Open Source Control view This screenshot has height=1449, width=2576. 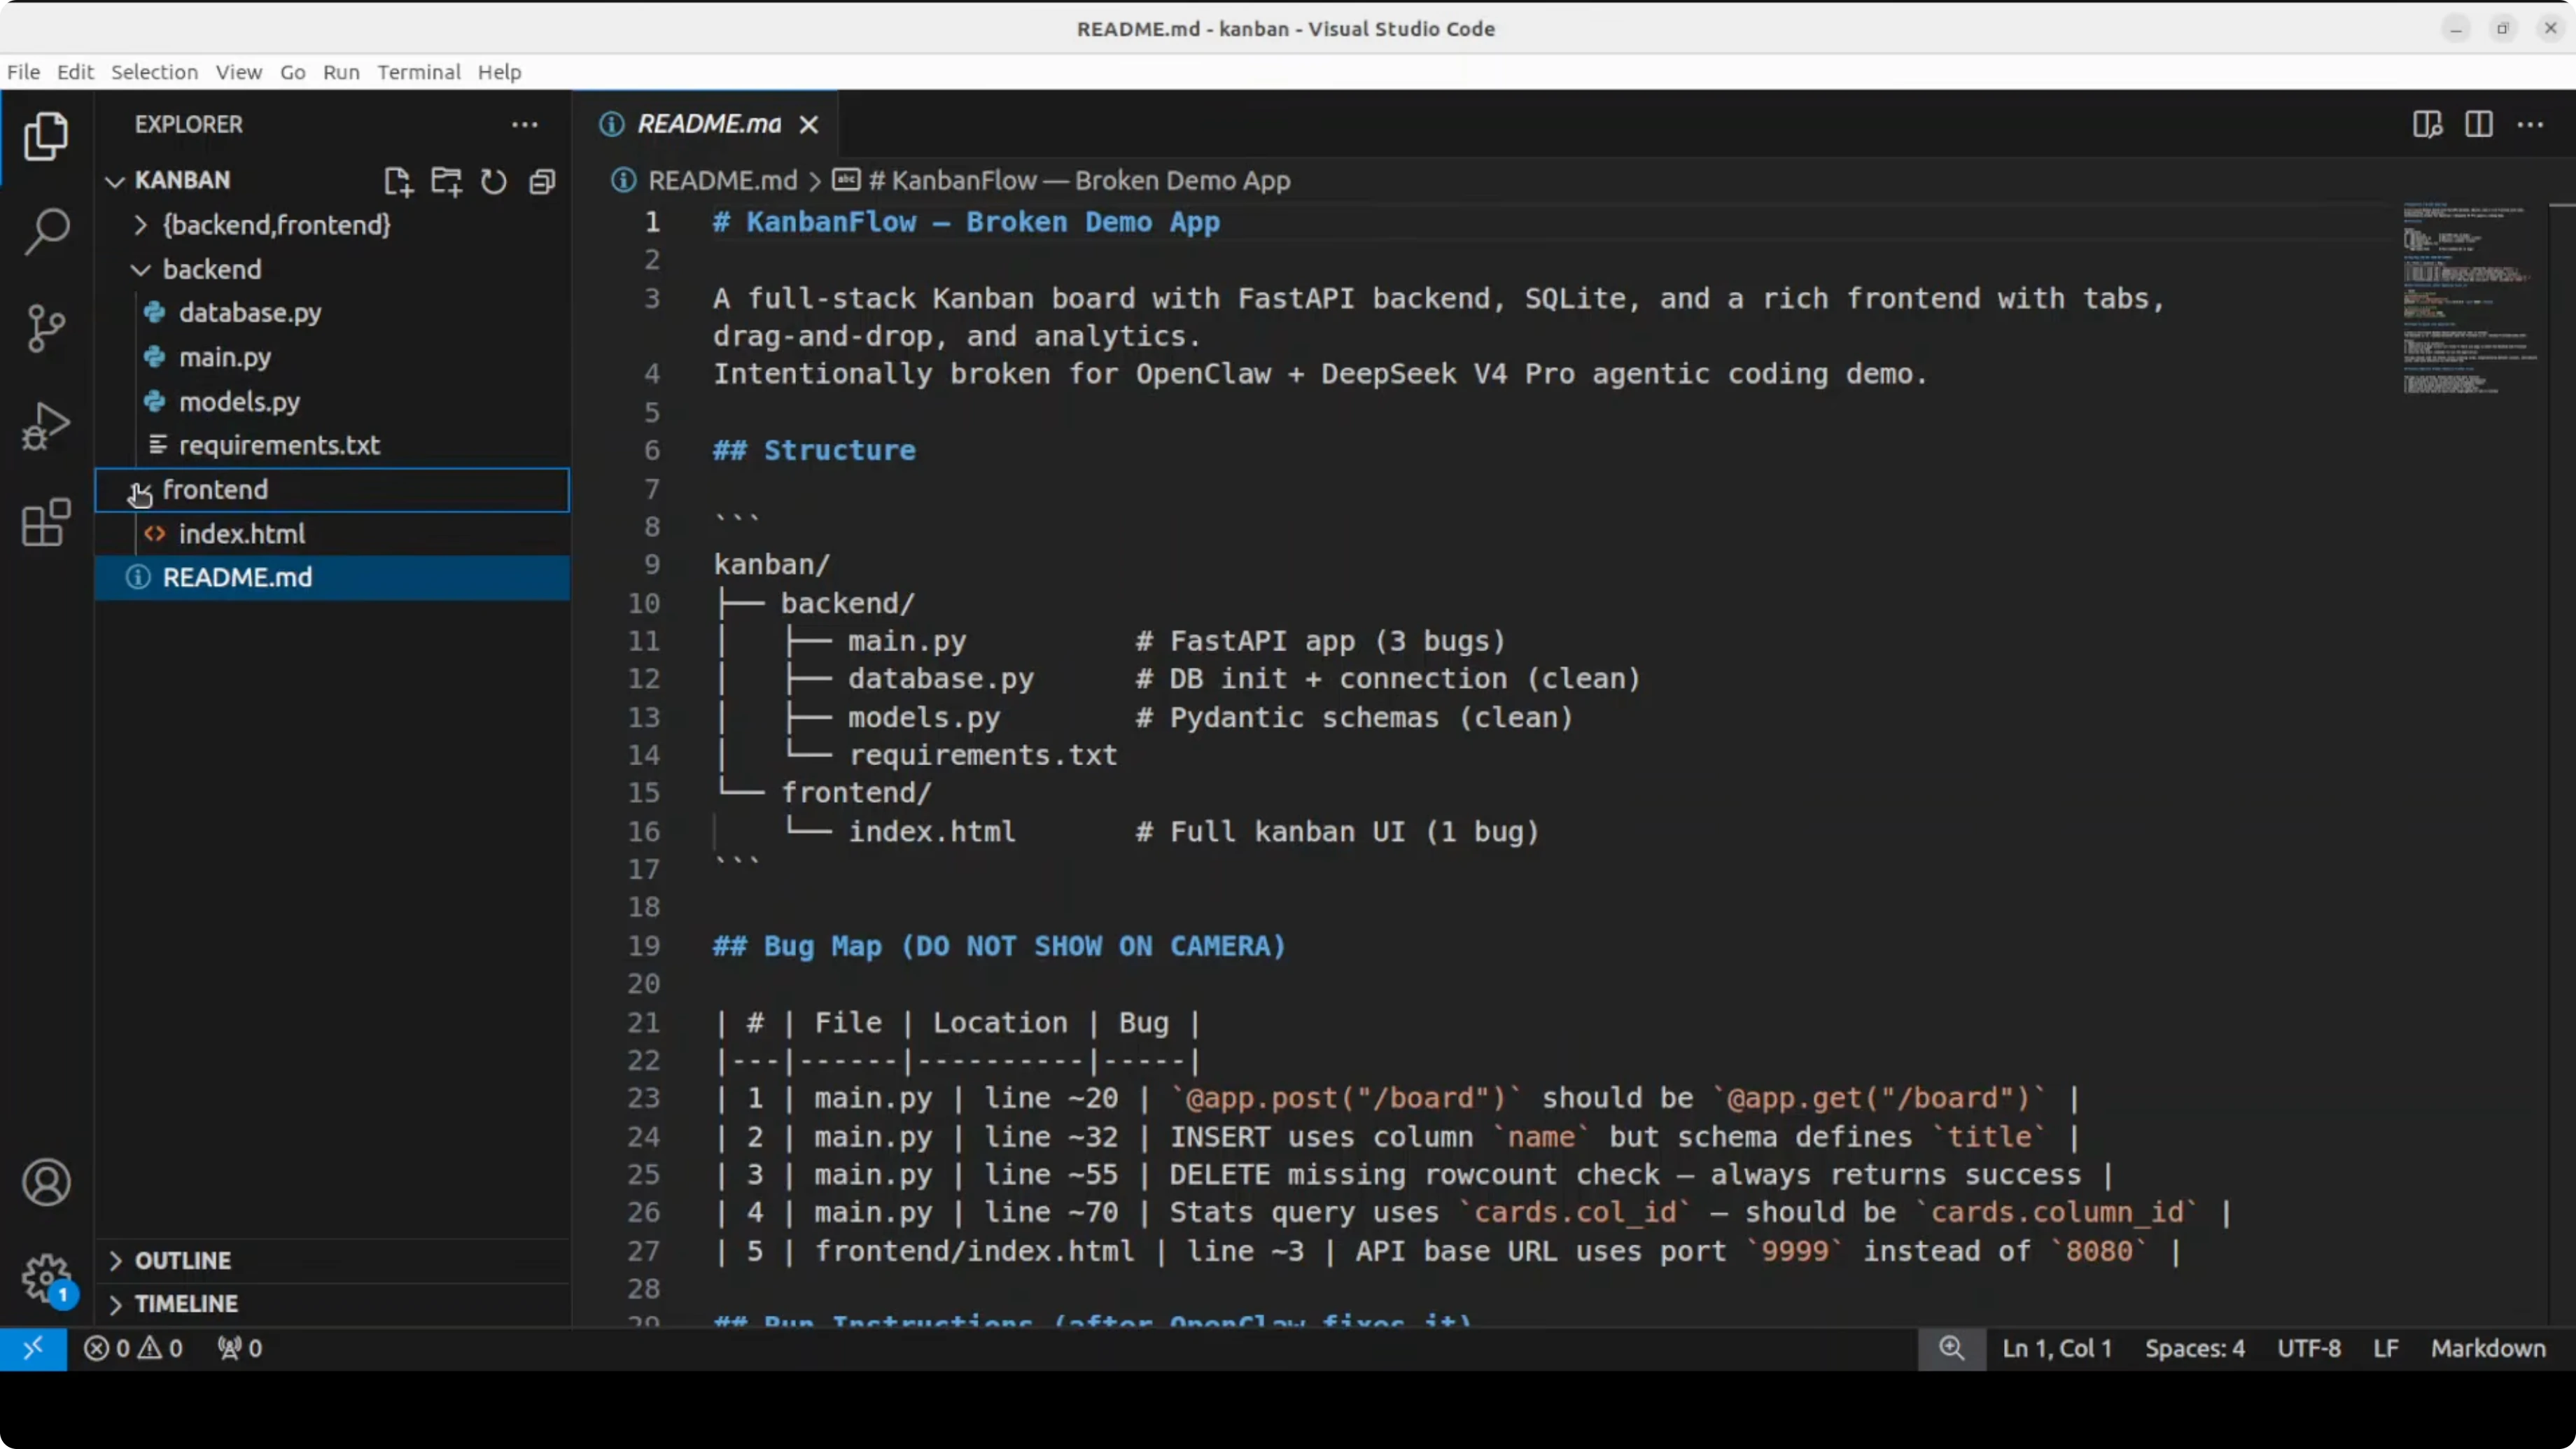pos(46,328)
